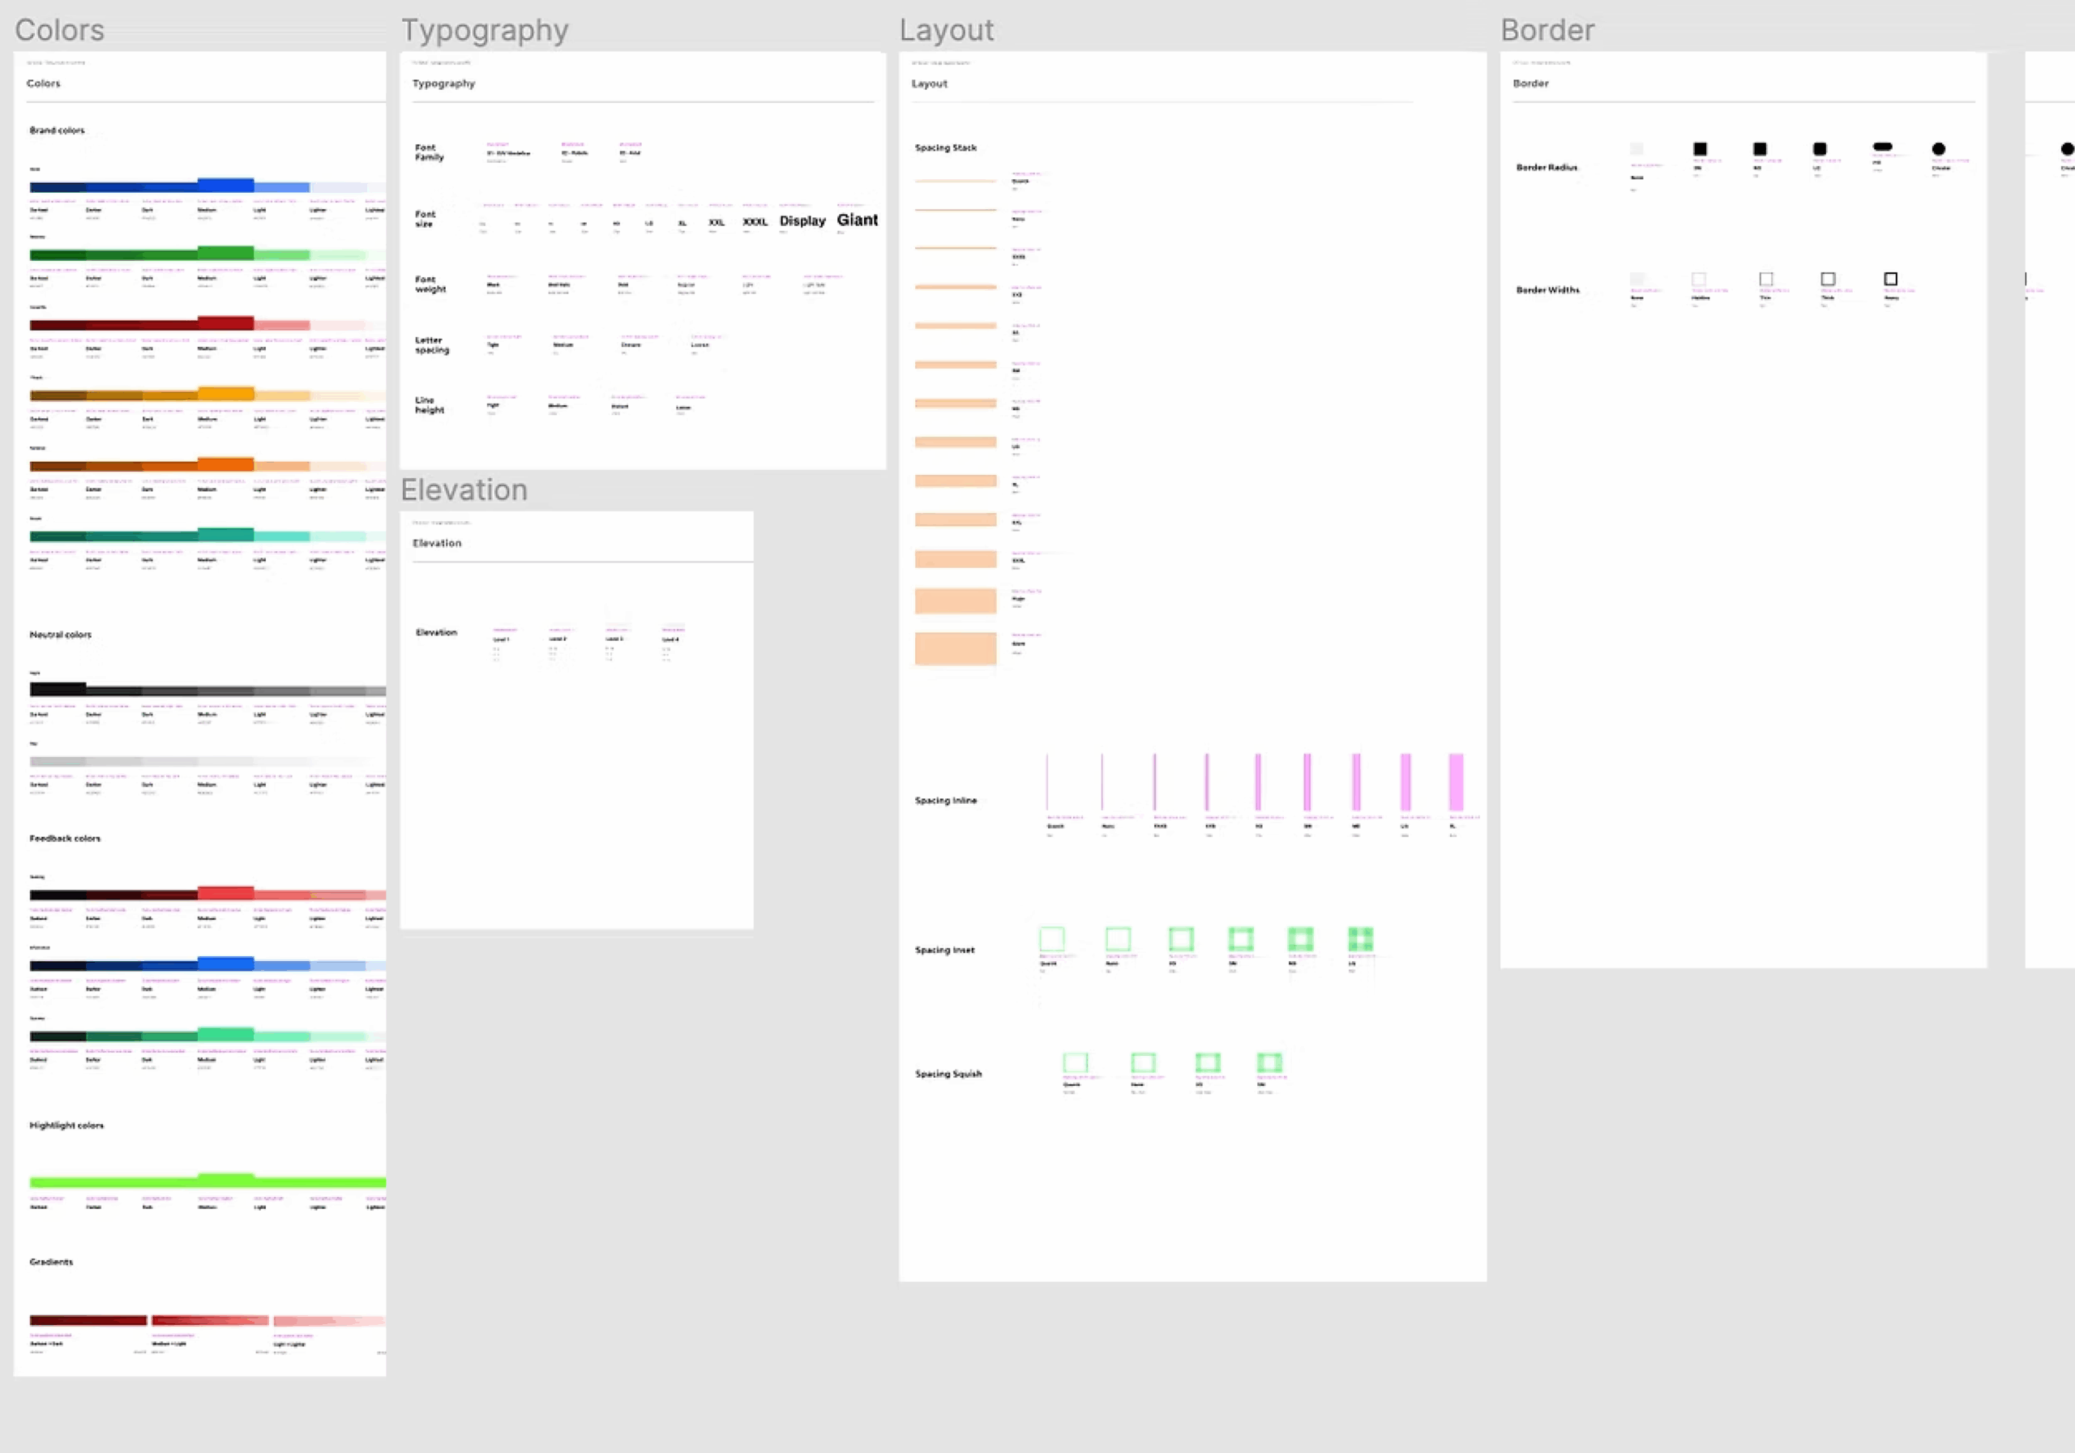Screen dimensions: 2075x1453
Task: Select the Typography frame title
Action: click(485, 29)
